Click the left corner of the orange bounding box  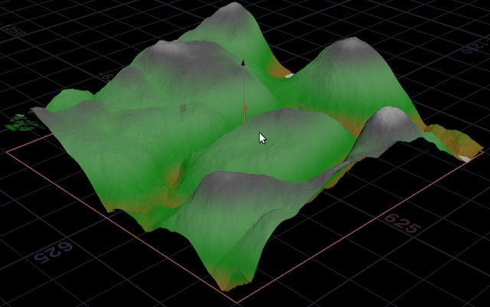point(8,150)
